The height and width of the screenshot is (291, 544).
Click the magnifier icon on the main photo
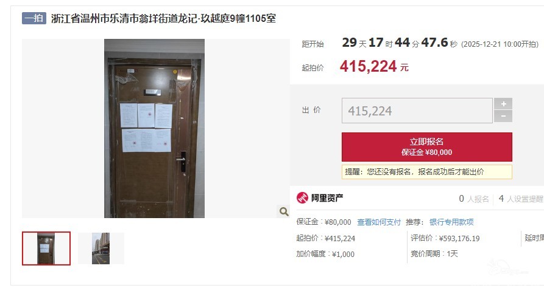284,211
